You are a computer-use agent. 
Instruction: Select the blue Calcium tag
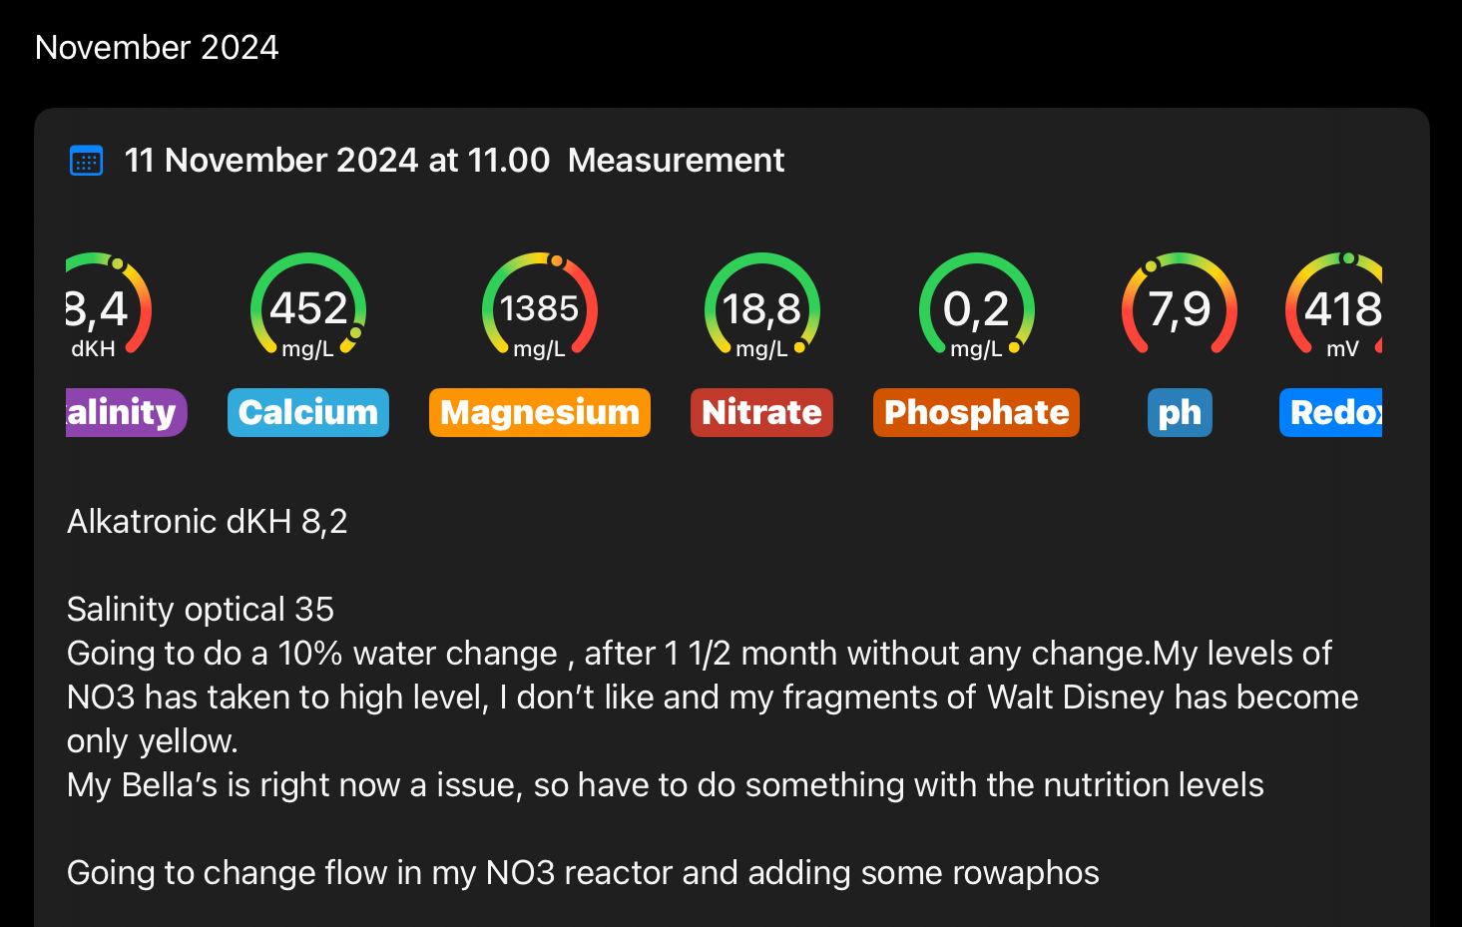[x=308, y=412]
